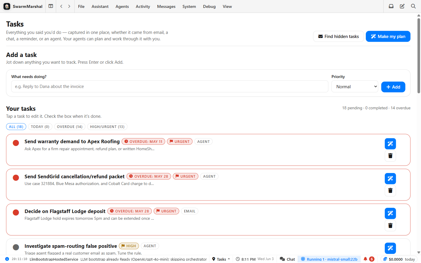This screenshot has width=421, height=263.
Task: Select the OVERDUE (14) filter tab
Action: 70,127
